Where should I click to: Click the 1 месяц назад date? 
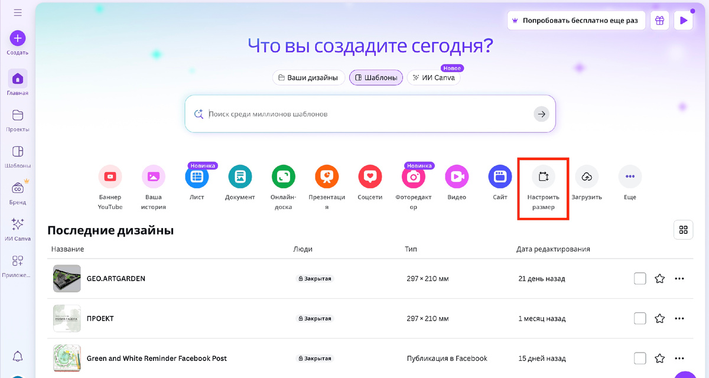coord(542,318)
